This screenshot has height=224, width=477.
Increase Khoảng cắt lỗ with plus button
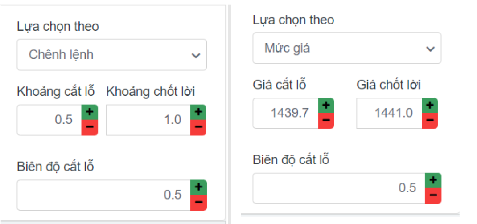[90, 112]
